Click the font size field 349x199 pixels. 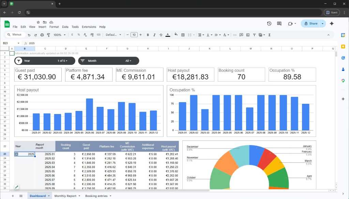(x=134, y=35)
